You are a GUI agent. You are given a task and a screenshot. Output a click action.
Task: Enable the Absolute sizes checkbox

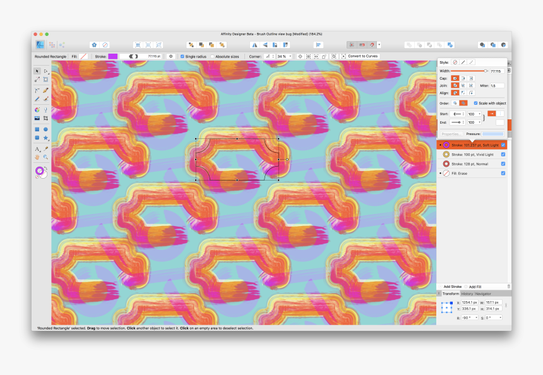212,56
